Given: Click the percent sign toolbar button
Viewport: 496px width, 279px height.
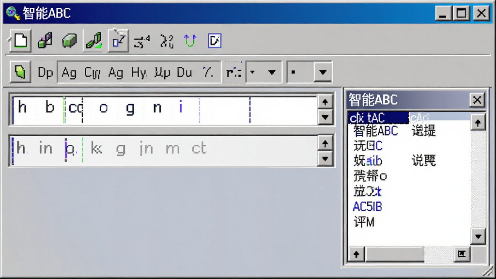Looking at the screenshot, I should pos(208,73).
